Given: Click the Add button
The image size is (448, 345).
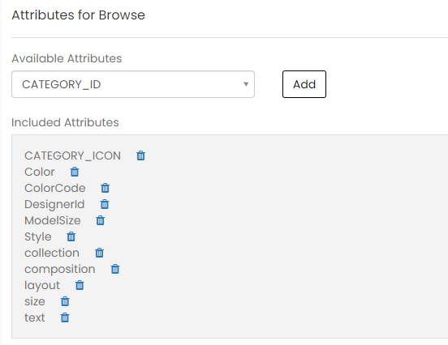Looking at the screenshot, I should click(304, 84).
